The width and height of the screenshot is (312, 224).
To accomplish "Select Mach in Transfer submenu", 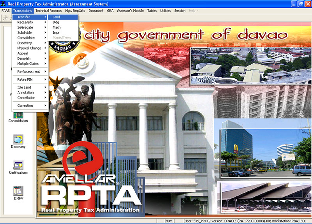I will 63,27.
